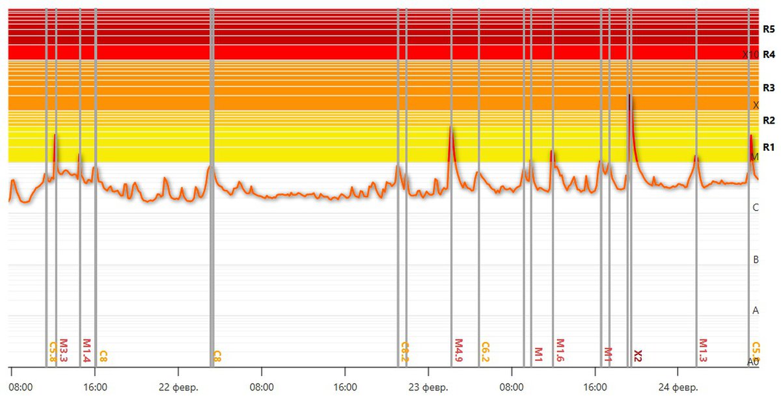Select the '24 февр.' date tick label
The image size is (781, 400).
point(678,388)
